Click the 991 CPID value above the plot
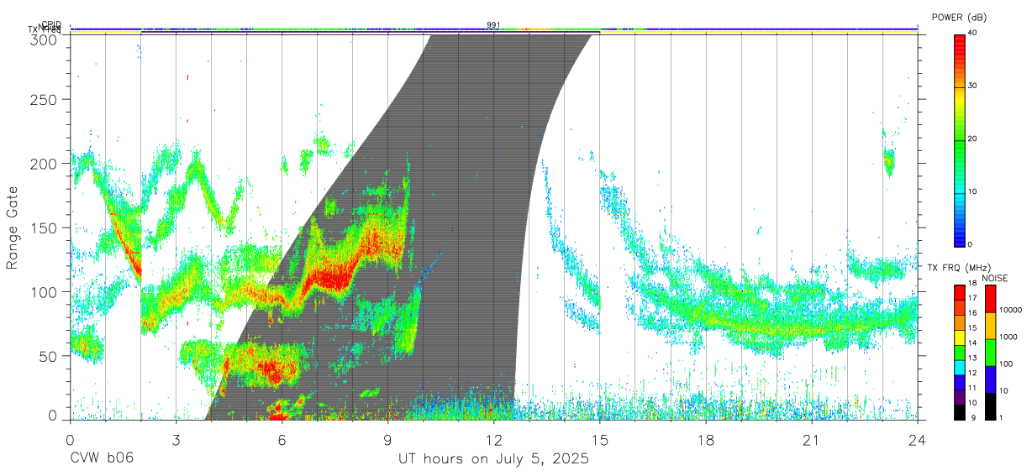Image resolution: width=1032 pixels, height=476 pixels. (493, 25)
